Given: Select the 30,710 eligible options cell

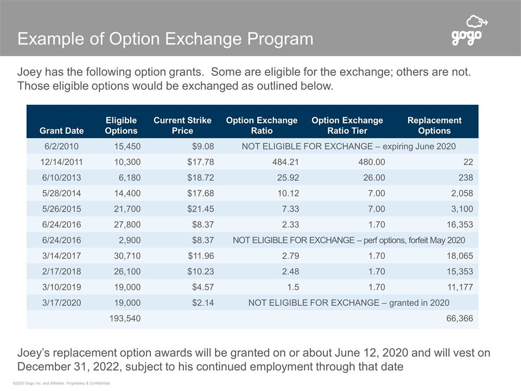Looking at the screenshot, I should coord(125,256).
